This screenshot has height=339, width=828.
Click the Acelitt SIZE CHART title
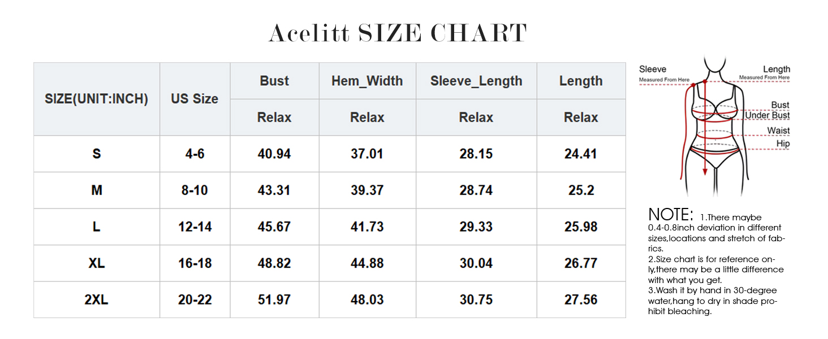[x=398, y=33]
